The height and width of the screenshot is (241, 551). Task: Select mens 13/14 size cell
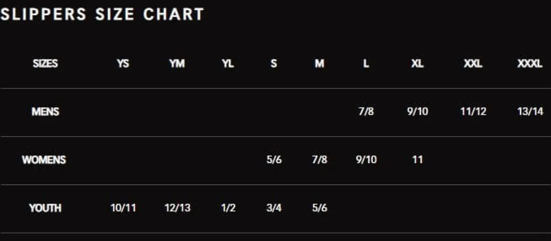tap(530, 112)
